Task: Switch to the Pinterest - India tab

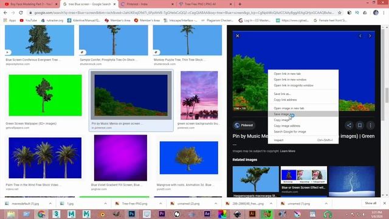Action: 147,4
